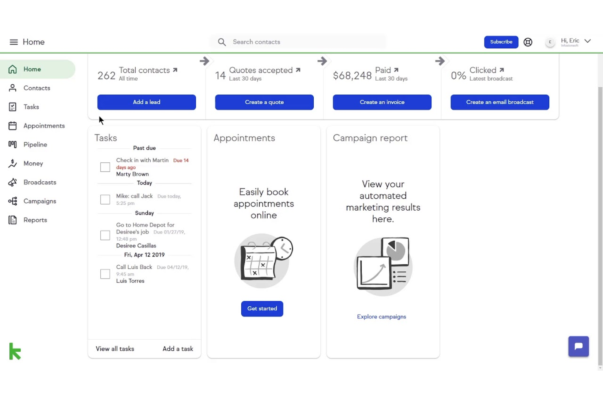
Task: Go to the Appointments section in the sidebar
Action: (44, 125)
